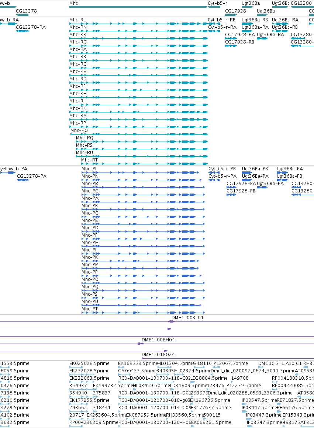The width and height of the screenshot is (314, 428).
Task: Open EST EK025028.5prime
Action: [x=89, y=363]
